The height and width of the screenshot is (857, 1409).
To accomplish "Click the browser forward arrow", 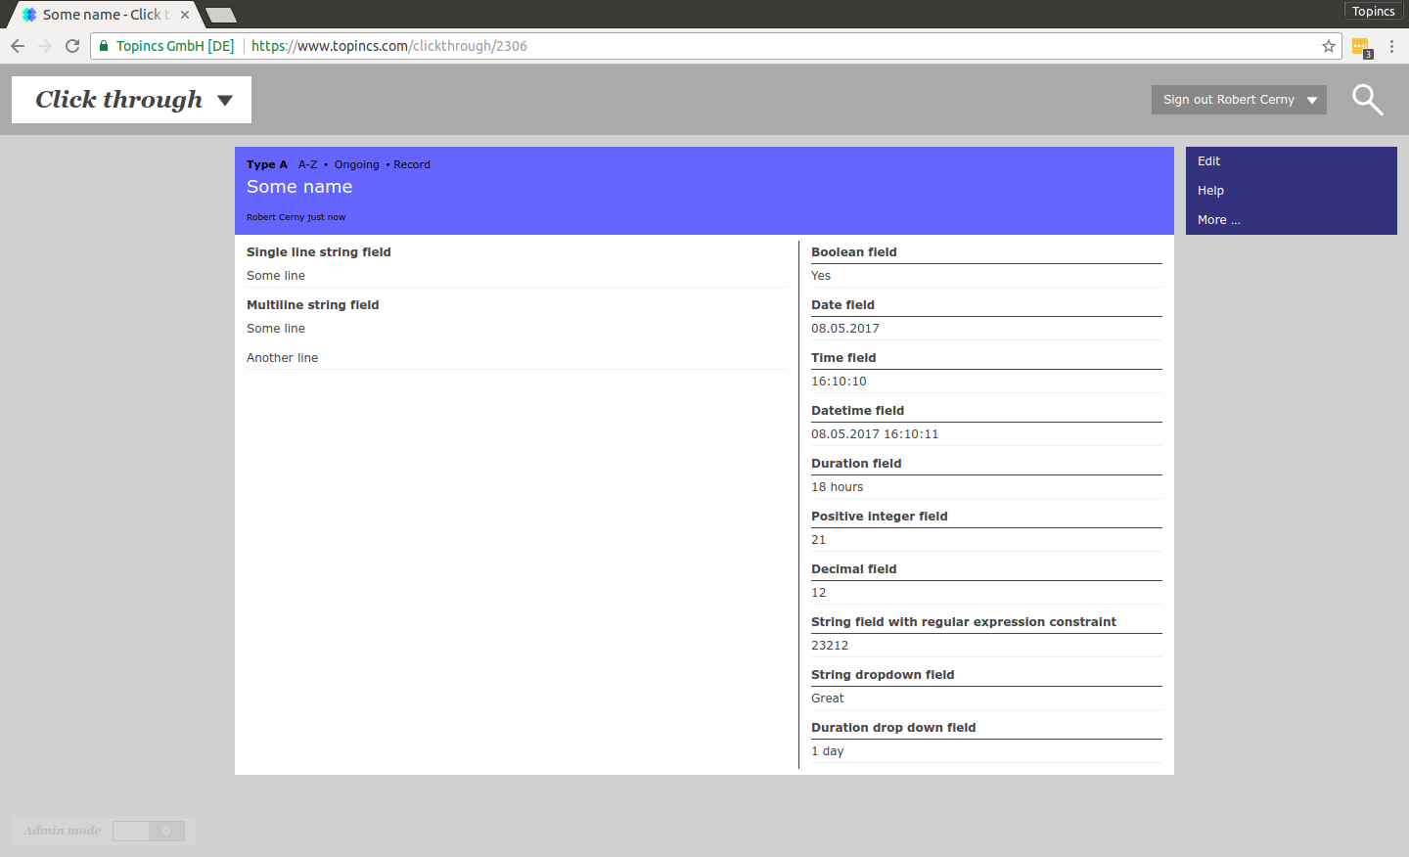I will click(45, 46).
